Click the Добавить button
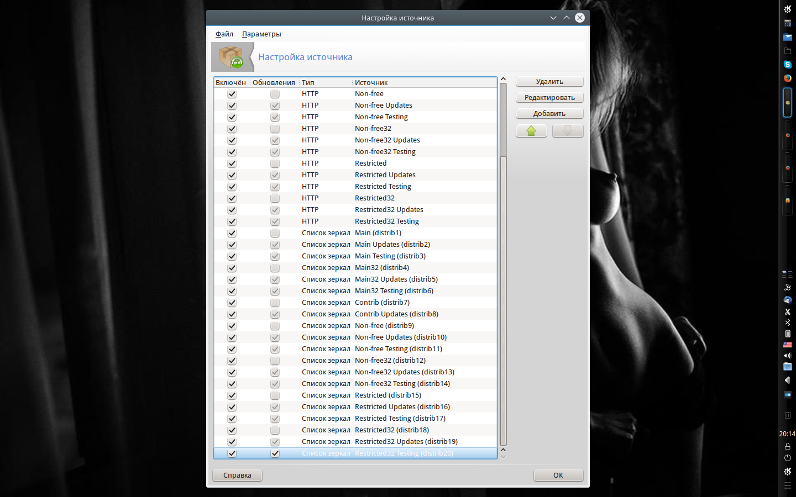 pyautogui.click(x=549, y=114)
